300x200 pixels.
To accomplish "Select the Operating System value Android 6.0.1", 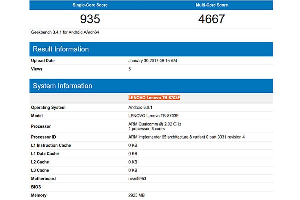I will (x=140, y=107).
